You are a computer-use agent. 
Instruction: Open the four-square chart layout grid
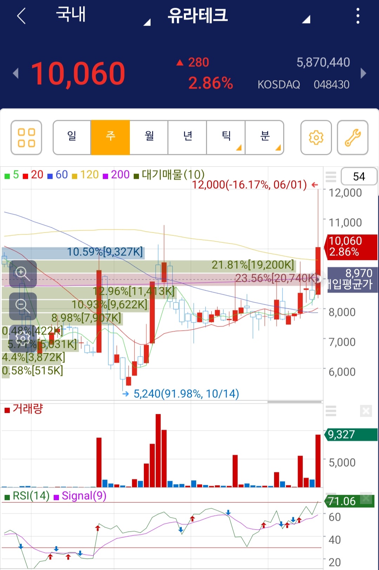point(26,137)
